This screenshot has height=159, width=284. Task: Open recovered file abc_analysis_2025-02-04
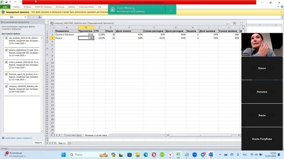click(22, 41)
